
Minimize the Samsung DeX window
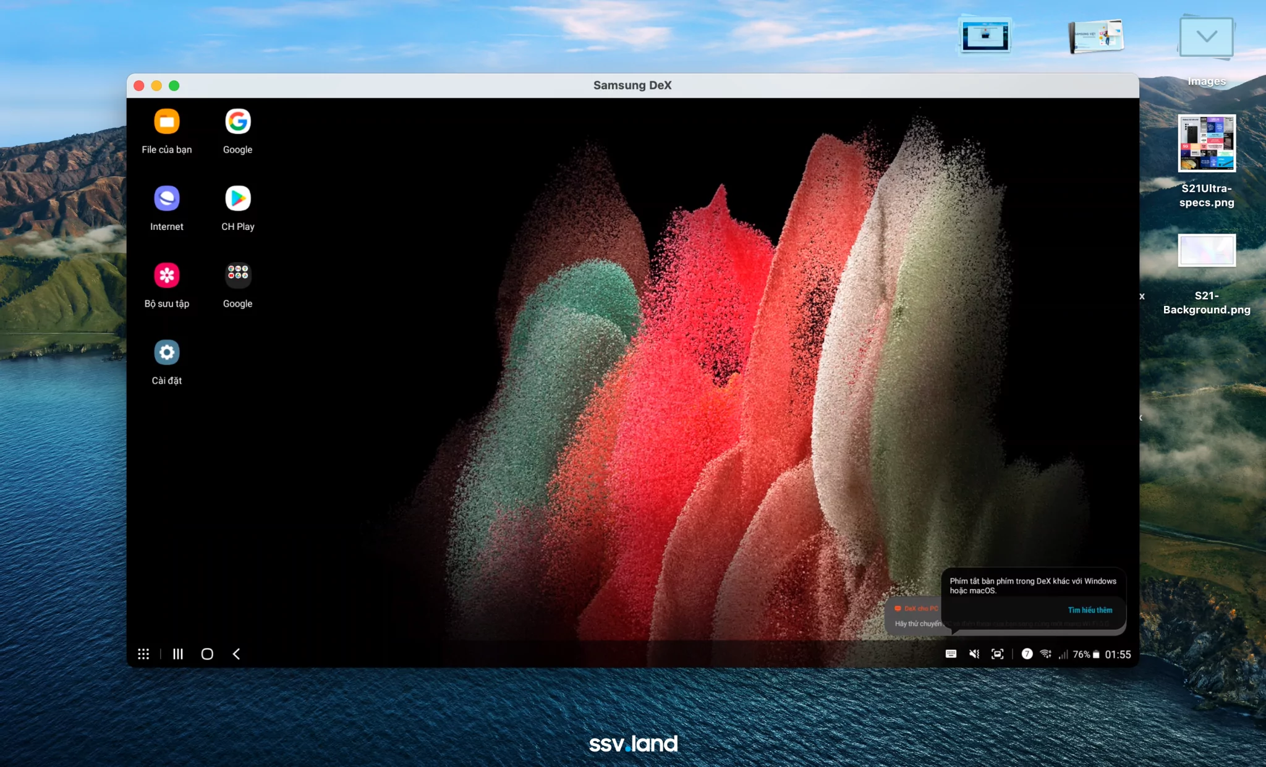[156, 86]
